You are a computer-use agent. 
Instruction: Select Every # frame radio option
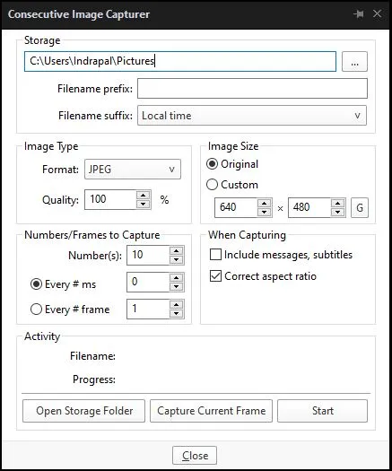coord(70,310)
